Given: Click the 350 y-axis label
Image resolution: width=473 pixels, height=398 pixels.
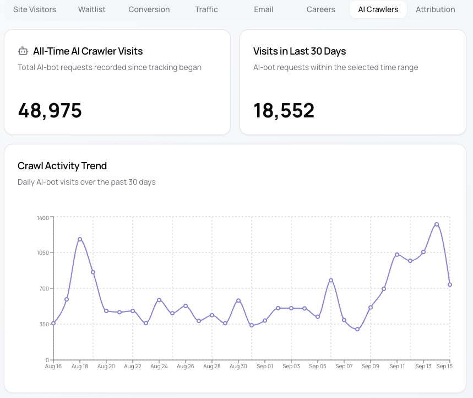Looking at the screenshot, I should [44, 324].
